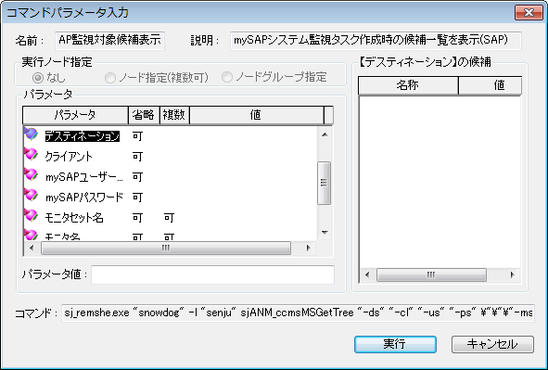Click the モニタ名 parameter icon
The image size is (548, 370).
(32, 235)
